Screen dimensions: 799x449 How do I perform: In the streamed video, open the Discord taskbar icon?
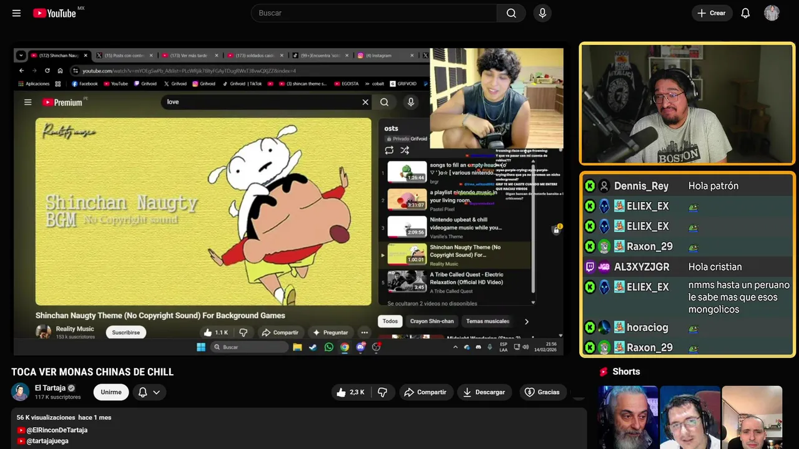point(360,347)
